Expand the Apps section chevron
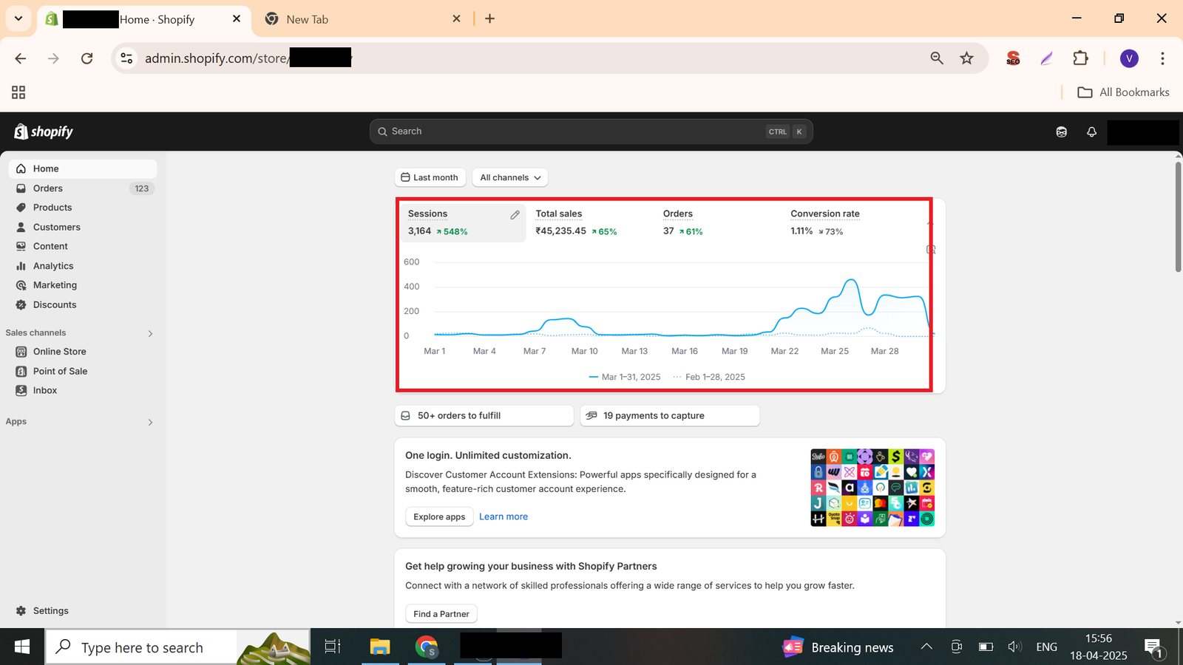Viewport: 1183px width, 665px height. pos(150,422)
